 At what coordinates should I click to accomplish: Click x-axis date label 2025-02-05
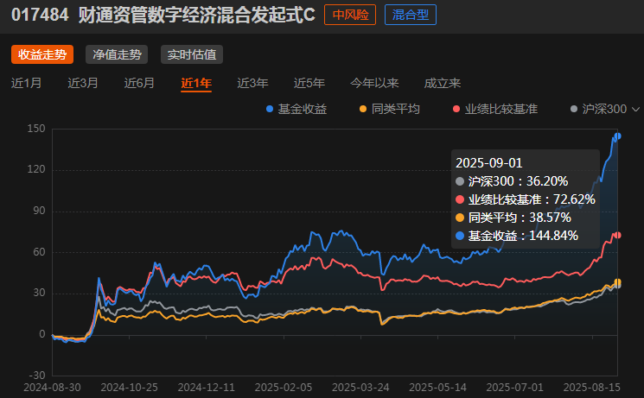tap(284, 388)
